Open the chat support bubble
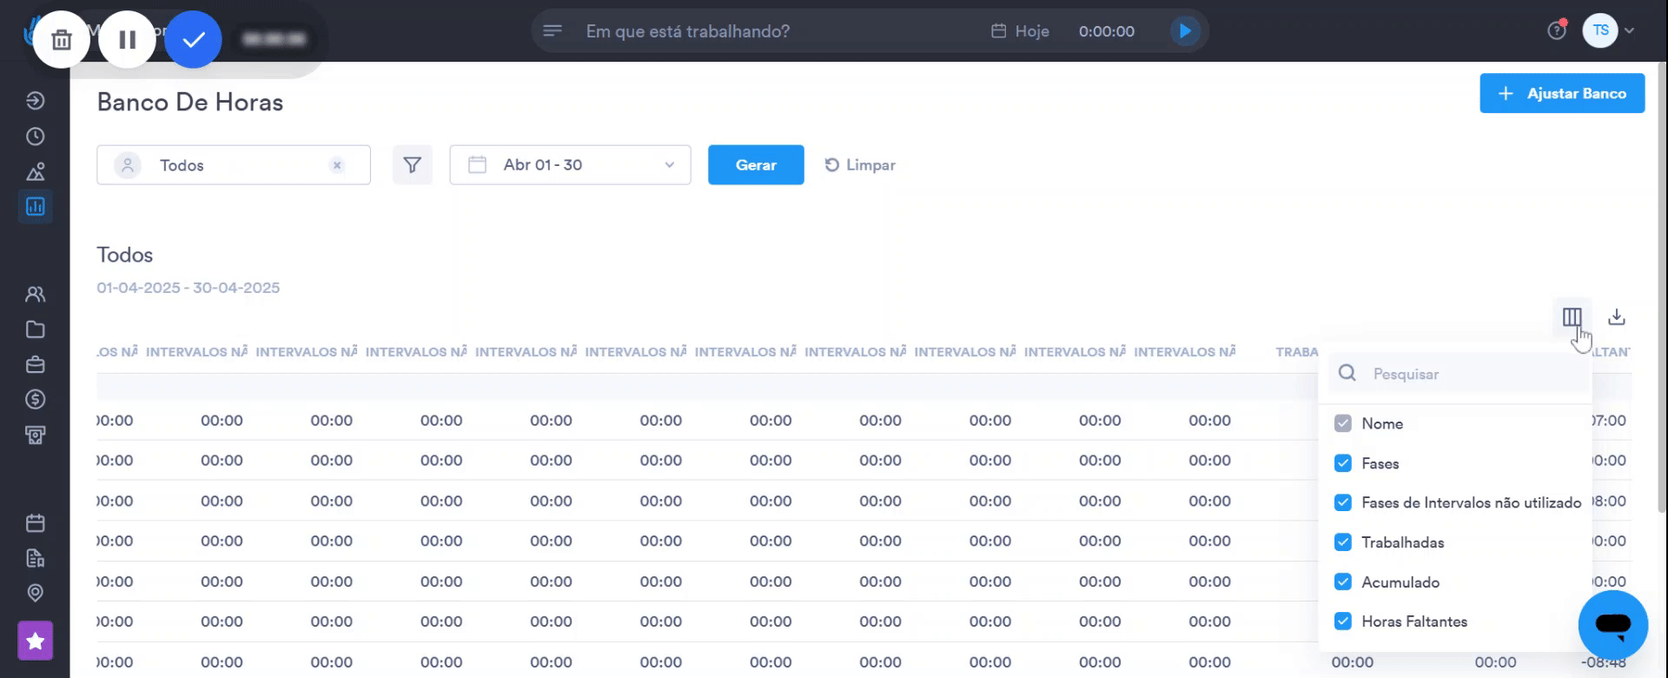 1613,625
